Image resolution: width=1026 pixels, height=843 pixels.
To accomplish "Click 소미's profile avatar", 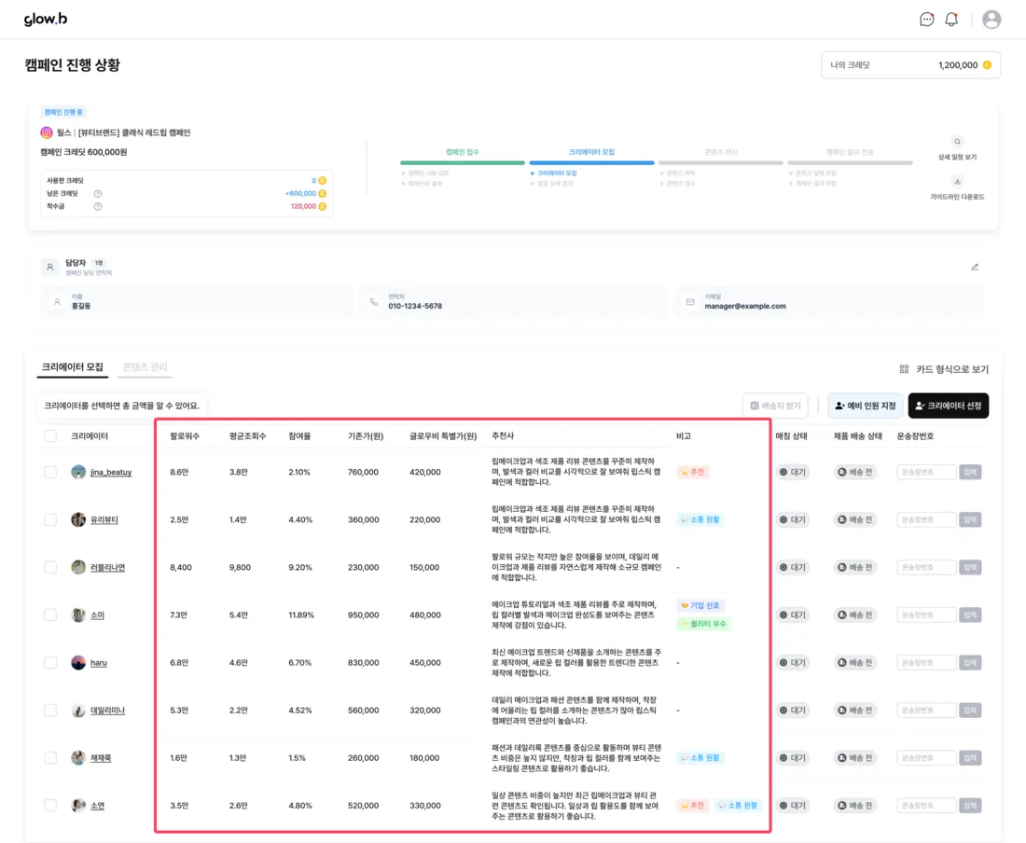I will (78, 615).
